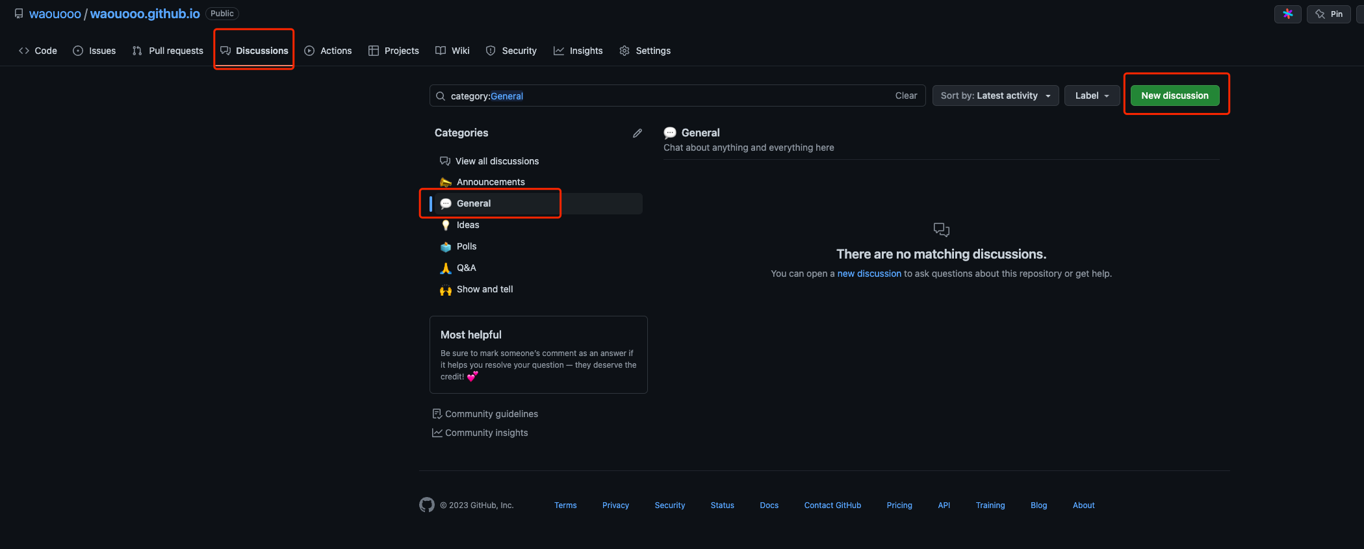This screenshot has height=549, width=1364.
Task: Switch to the Actions tab
Action: 328,51
